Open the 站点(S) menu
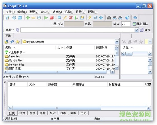Image resolution: width=157 pixels, height=125 pixels. (x=57, y=12)
